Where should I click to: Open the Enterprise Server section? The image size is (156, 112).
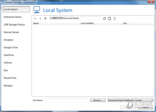coord(13,17)
